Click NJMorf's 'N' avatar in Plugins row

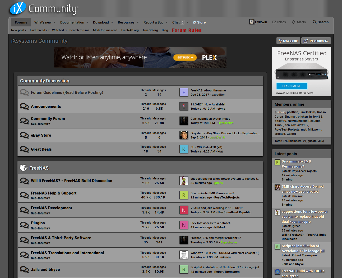184,225
